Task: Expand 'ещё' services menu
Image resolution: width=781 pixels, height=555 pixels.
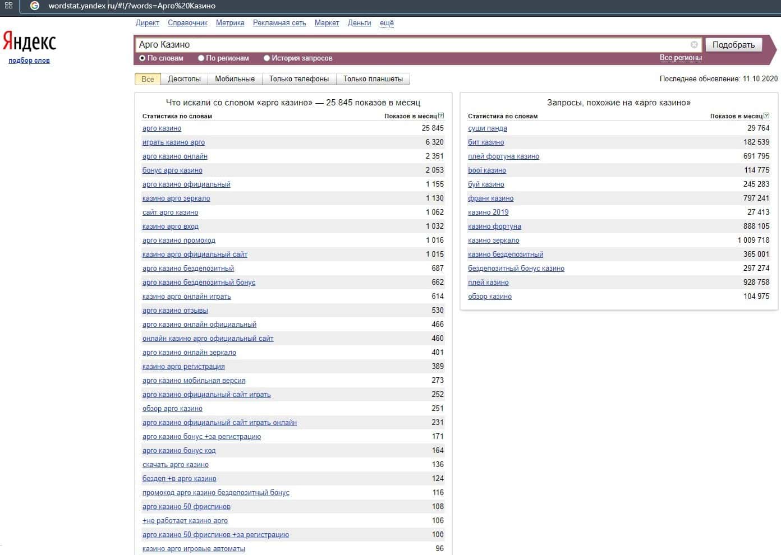Action: (387, 23)
